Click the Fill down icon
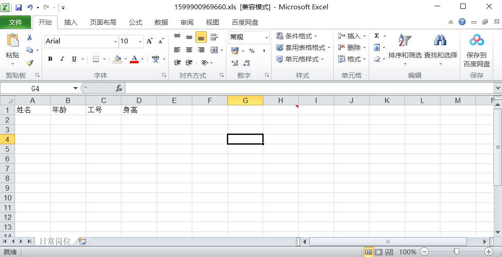This screenshot has height=257, width=502. pos(377,48)
